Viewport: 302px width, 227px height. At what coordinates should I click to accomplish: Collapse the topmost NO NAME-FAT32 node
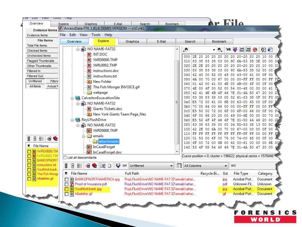click(x=78, y=49)
